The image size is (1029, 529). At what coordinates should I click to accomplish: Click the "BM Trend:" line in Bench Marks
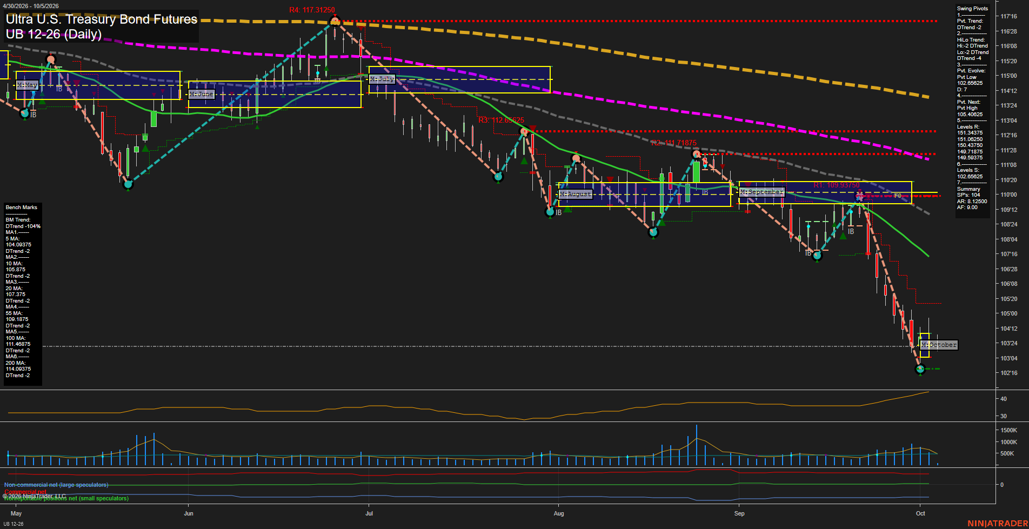click(18, 220)
